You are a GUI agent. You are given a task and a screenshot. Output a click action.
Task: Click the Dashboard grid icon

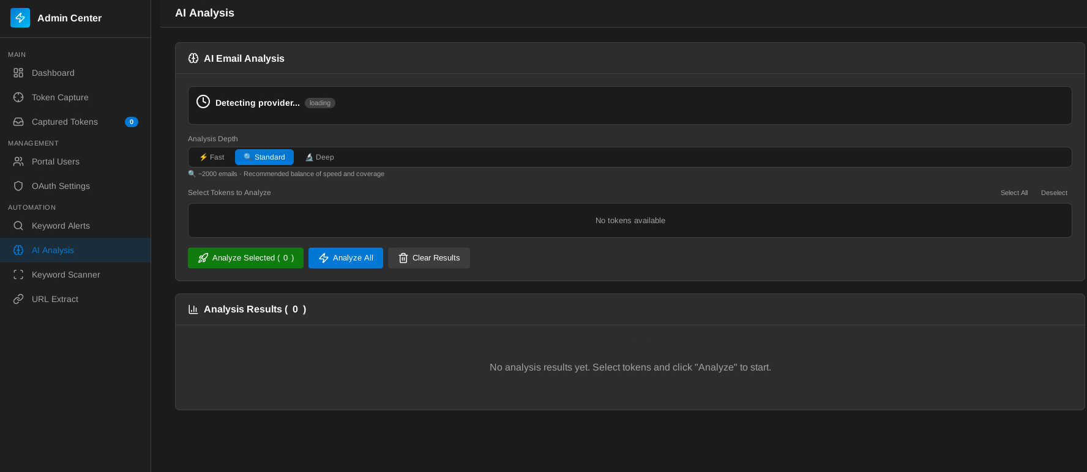[x=18, y=73]
